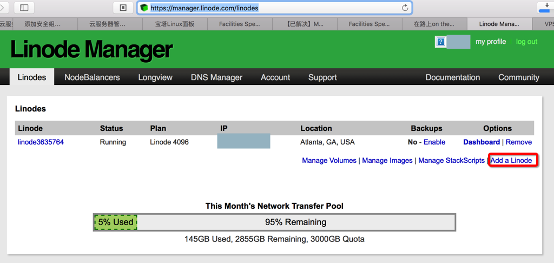Click the Atlanta, GA, USA location cell

click(x=327, y=142)
